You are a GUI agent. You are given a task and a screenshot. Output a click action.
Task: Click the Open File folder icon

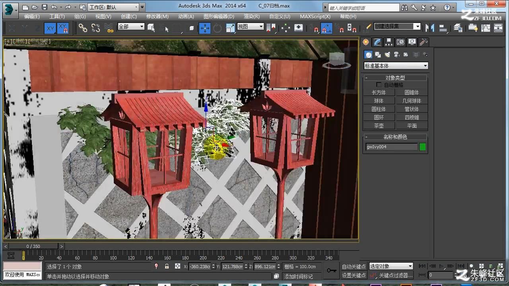(35, 7)
